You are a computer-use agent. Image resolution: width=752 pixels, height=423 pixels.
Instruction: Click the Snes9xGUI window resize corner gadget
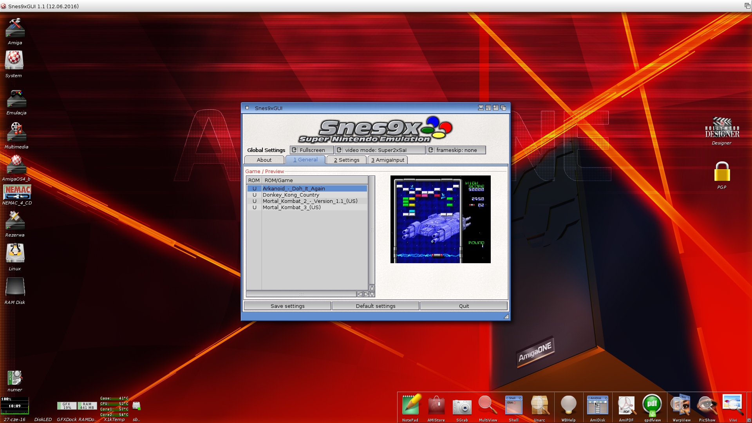(506, 316)
